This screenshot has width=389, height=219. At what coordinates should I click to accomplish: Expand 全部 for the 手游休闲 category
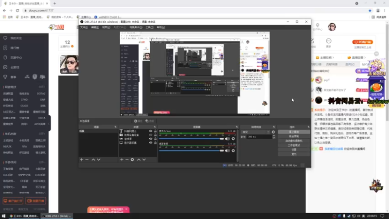pyautogui.click(x=42, y=162)
